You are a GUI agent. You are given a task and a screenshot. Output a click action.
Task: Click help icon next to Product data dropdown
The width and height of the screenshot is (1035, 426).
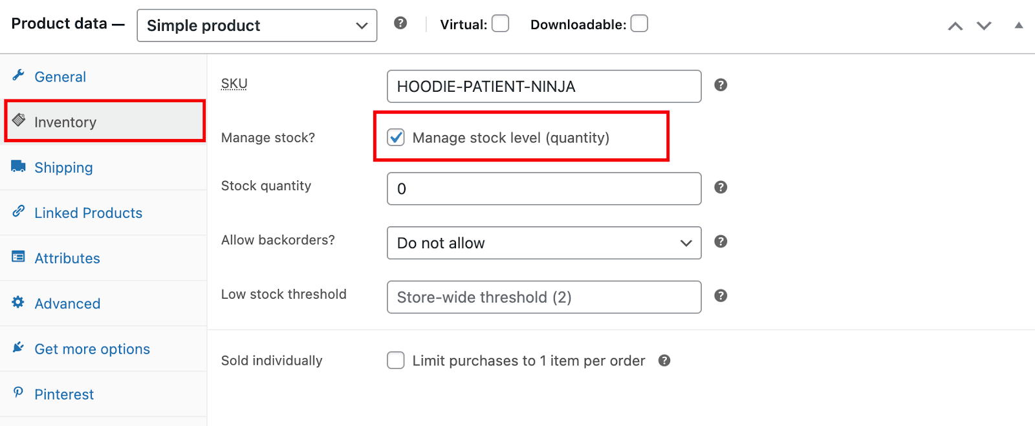[x=400, y=23]
